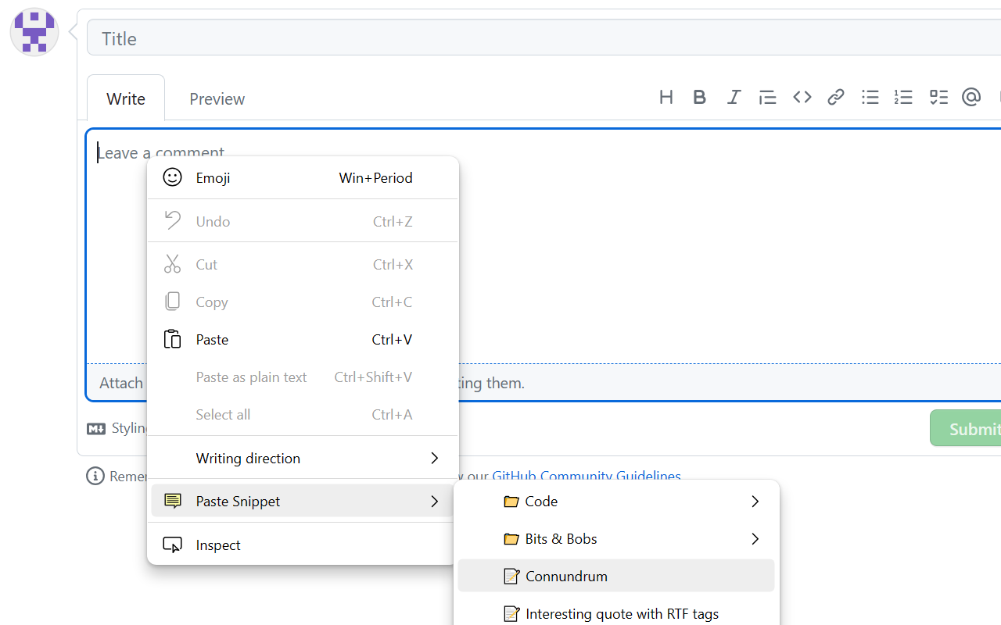Image resolution: width=1001 pixels, height=625 pixels.
Task: Toggle bold text formatting
Action: pos(700,98)
